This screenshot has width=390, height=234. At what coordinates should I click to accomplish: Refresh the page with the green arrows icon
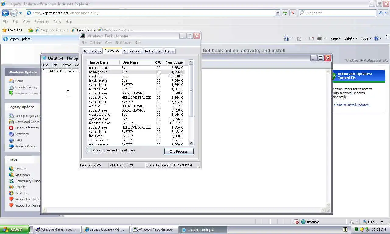point(285,13)
